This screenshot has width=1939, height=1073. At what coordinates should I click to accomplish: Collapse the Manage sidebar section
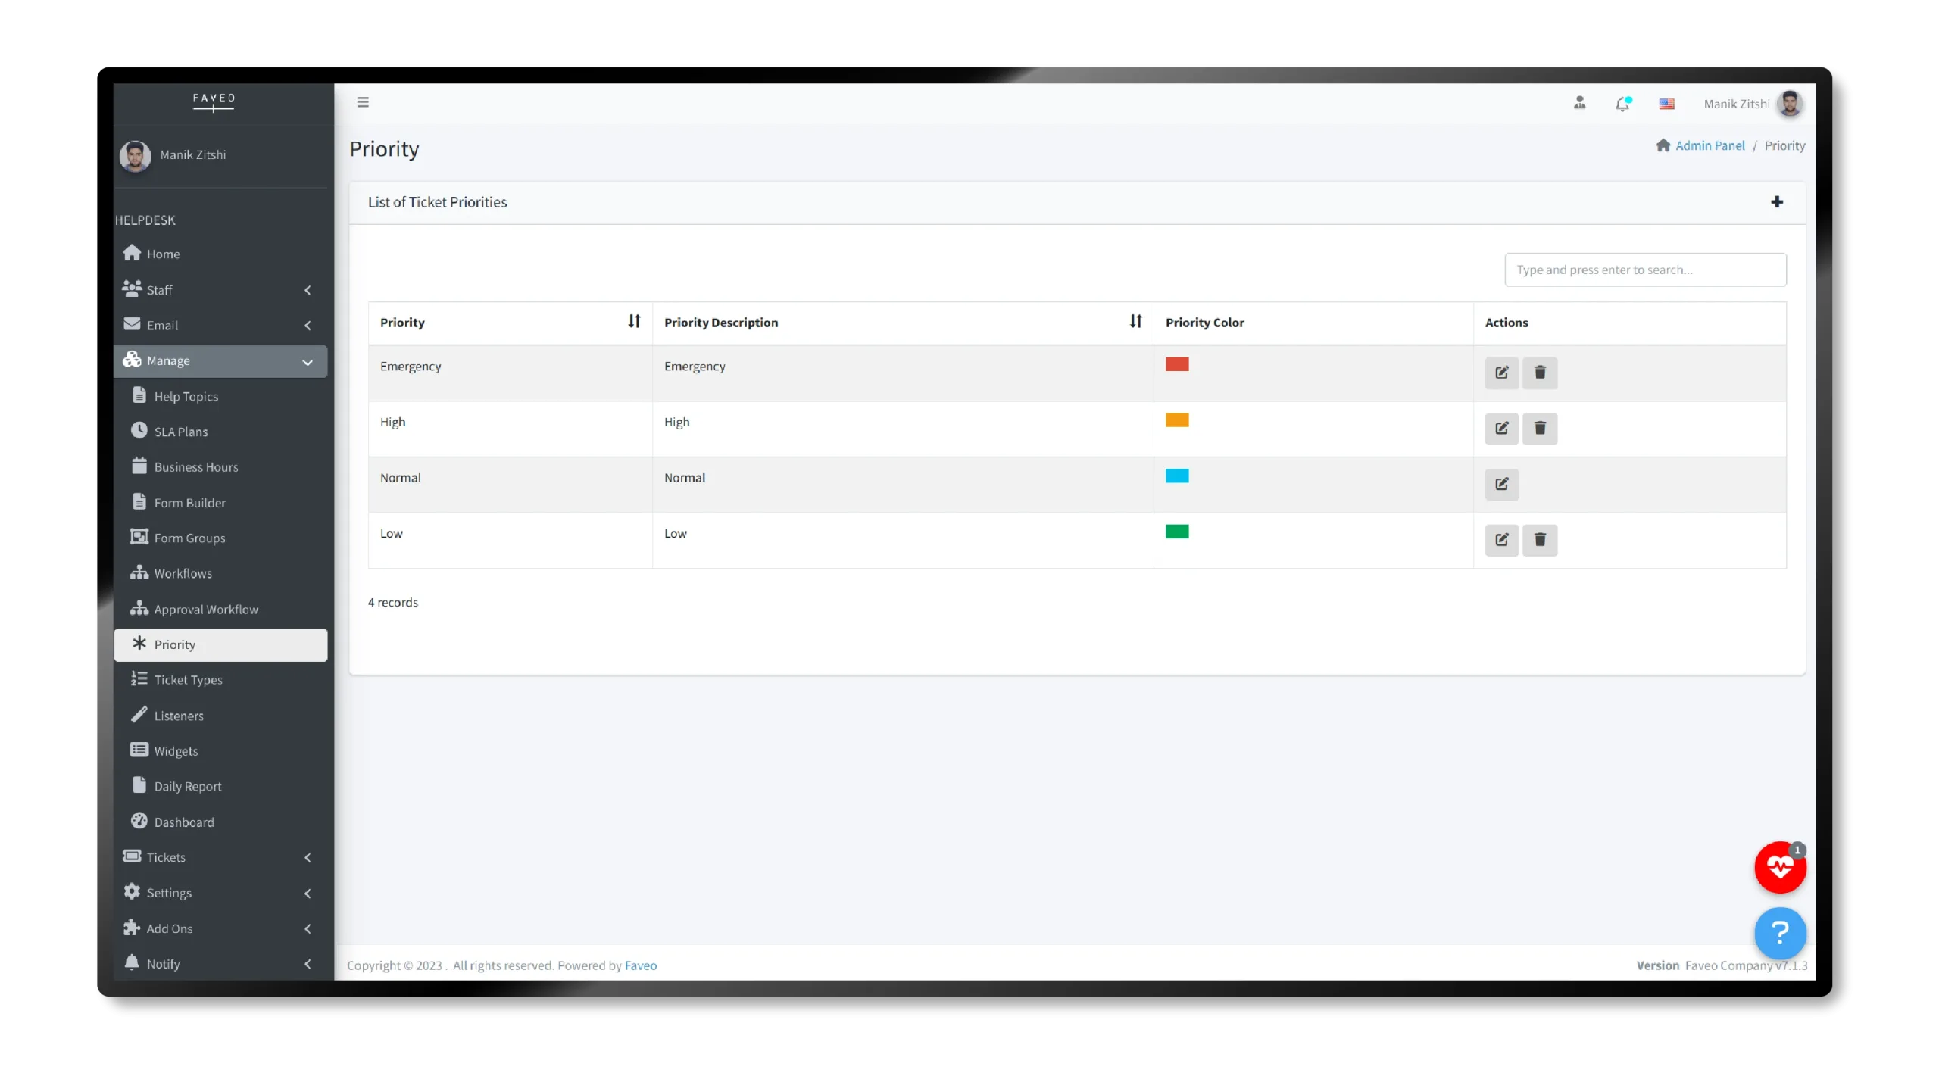[x=220, y=361]
